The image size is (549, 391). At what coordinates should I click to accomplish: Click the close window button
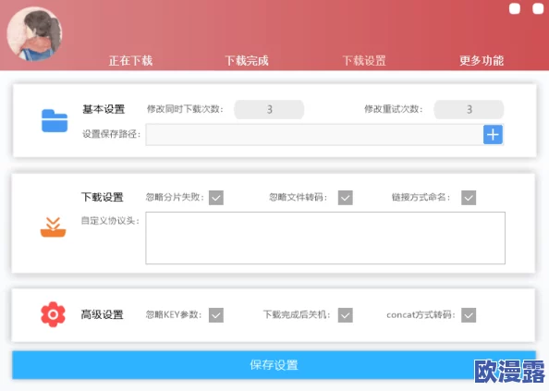click(538, 8)
